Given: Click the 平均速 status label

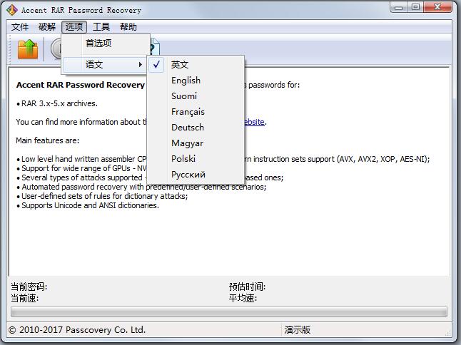Looking at the screenshot, I should [243, 298].
